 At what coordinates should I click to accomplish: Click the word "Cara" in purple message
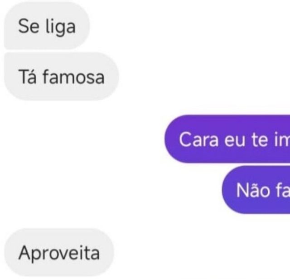(198, 139)
